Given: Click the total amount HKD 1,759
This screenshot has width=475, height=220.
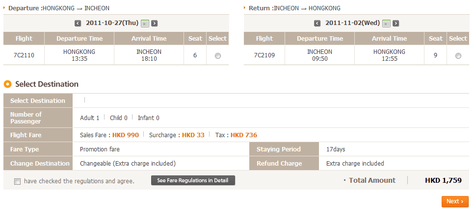Looking at the screenshot, I should [443, 180].
